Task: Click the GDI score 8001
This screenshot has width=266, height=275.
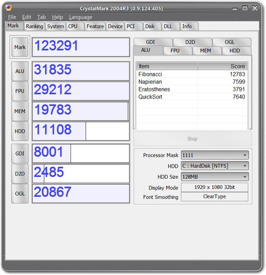Action: pyautogui.click(x=81, y=153)
